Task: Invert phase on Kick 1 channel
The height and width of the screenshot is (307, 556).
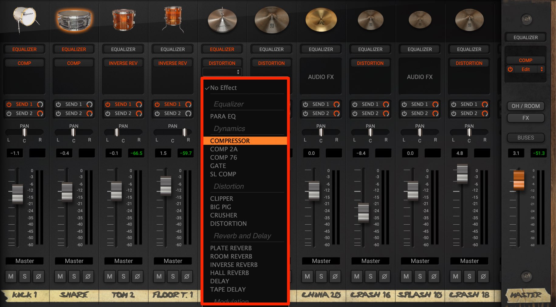Action: (x=39, y=276)
